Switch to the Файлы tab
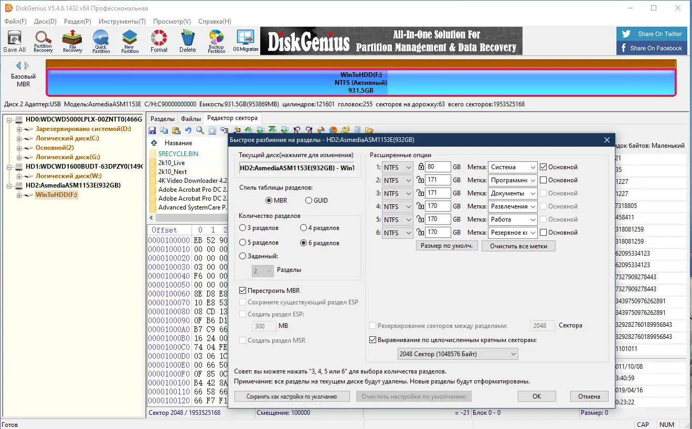 [x=191, y=119]
